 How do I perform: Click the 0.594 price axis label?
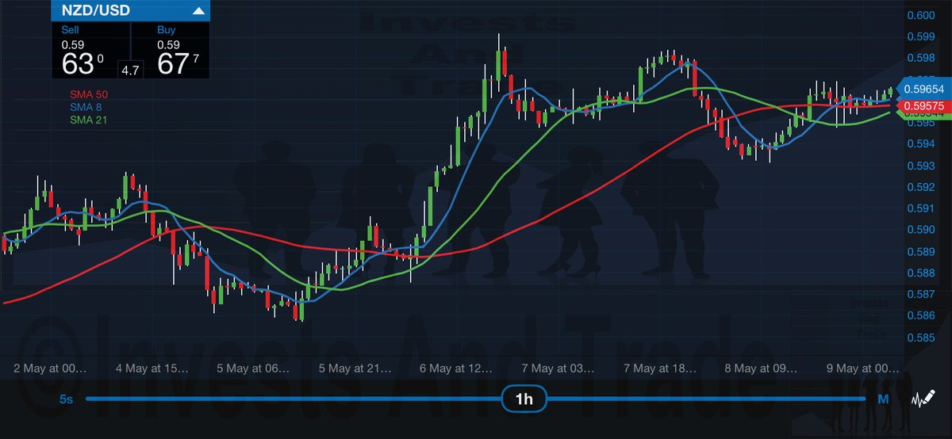click(x=920, y=144)
